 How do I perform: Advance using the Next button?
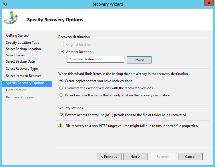point(135,157)
